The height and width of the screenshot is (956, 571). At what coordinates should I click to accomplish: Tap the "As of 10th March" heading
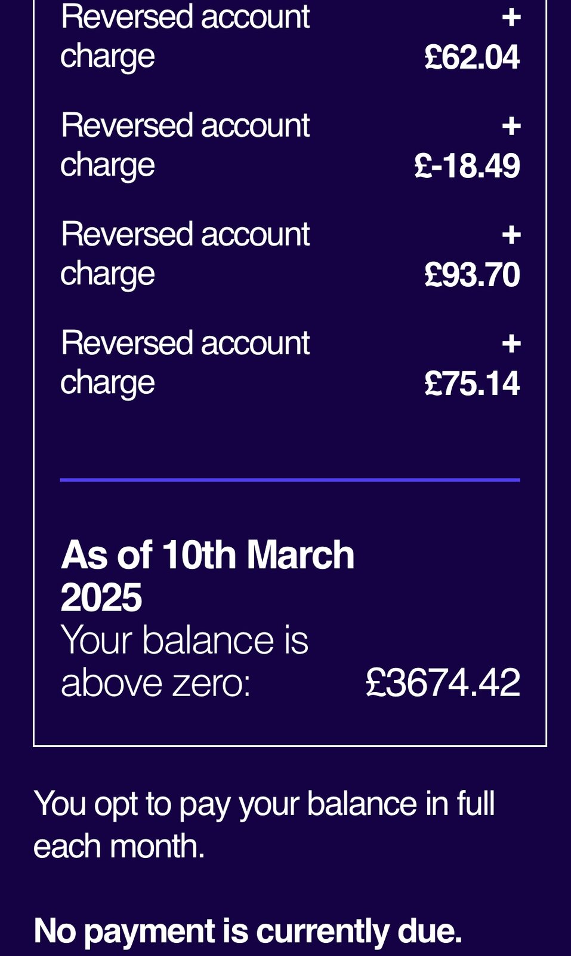coord(208,555)
